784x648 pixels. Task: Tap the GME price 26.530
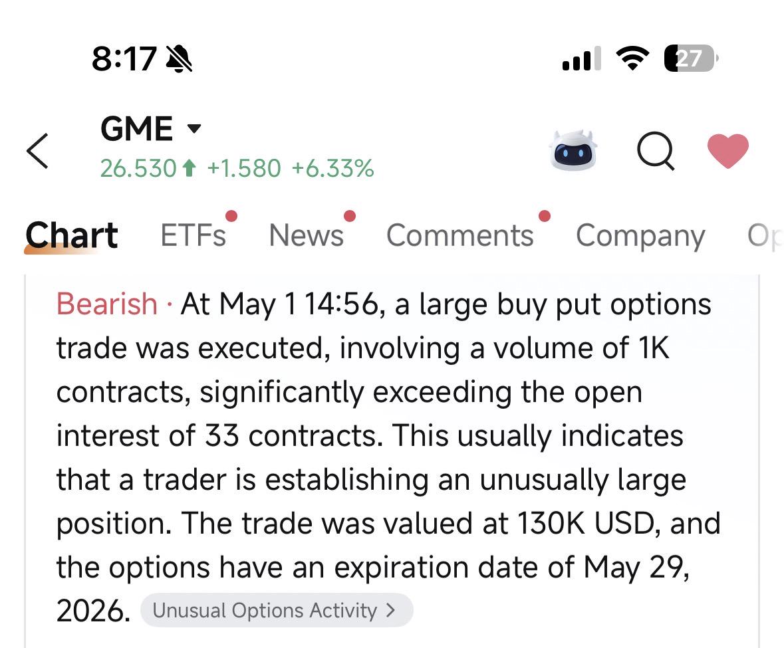pyautogui.click(x=138, y=168)
